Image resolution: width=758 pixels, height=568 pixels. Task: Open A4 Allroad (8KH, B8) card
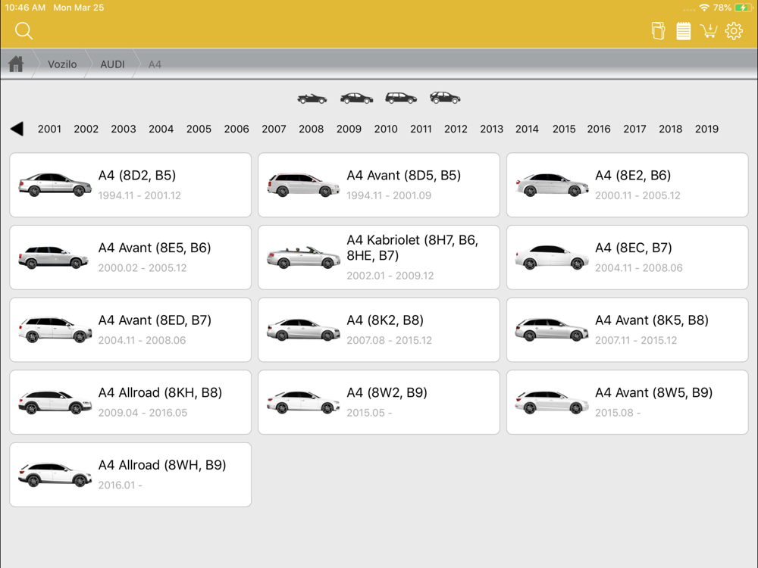130,402
